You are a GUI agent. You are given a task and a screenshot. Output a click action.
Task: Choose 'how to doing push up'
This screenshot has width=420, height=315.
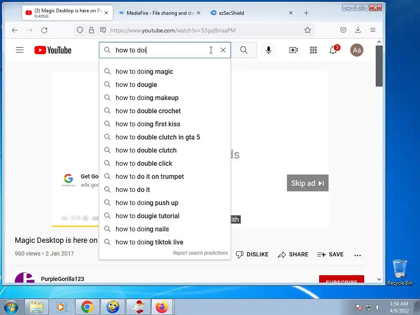[x=165, y=203]
